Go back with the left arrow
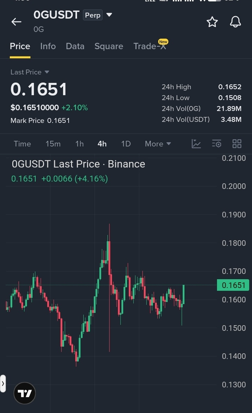Image resolution: width=252 pixels, height=413 pixels. click(x=16, y=22)
